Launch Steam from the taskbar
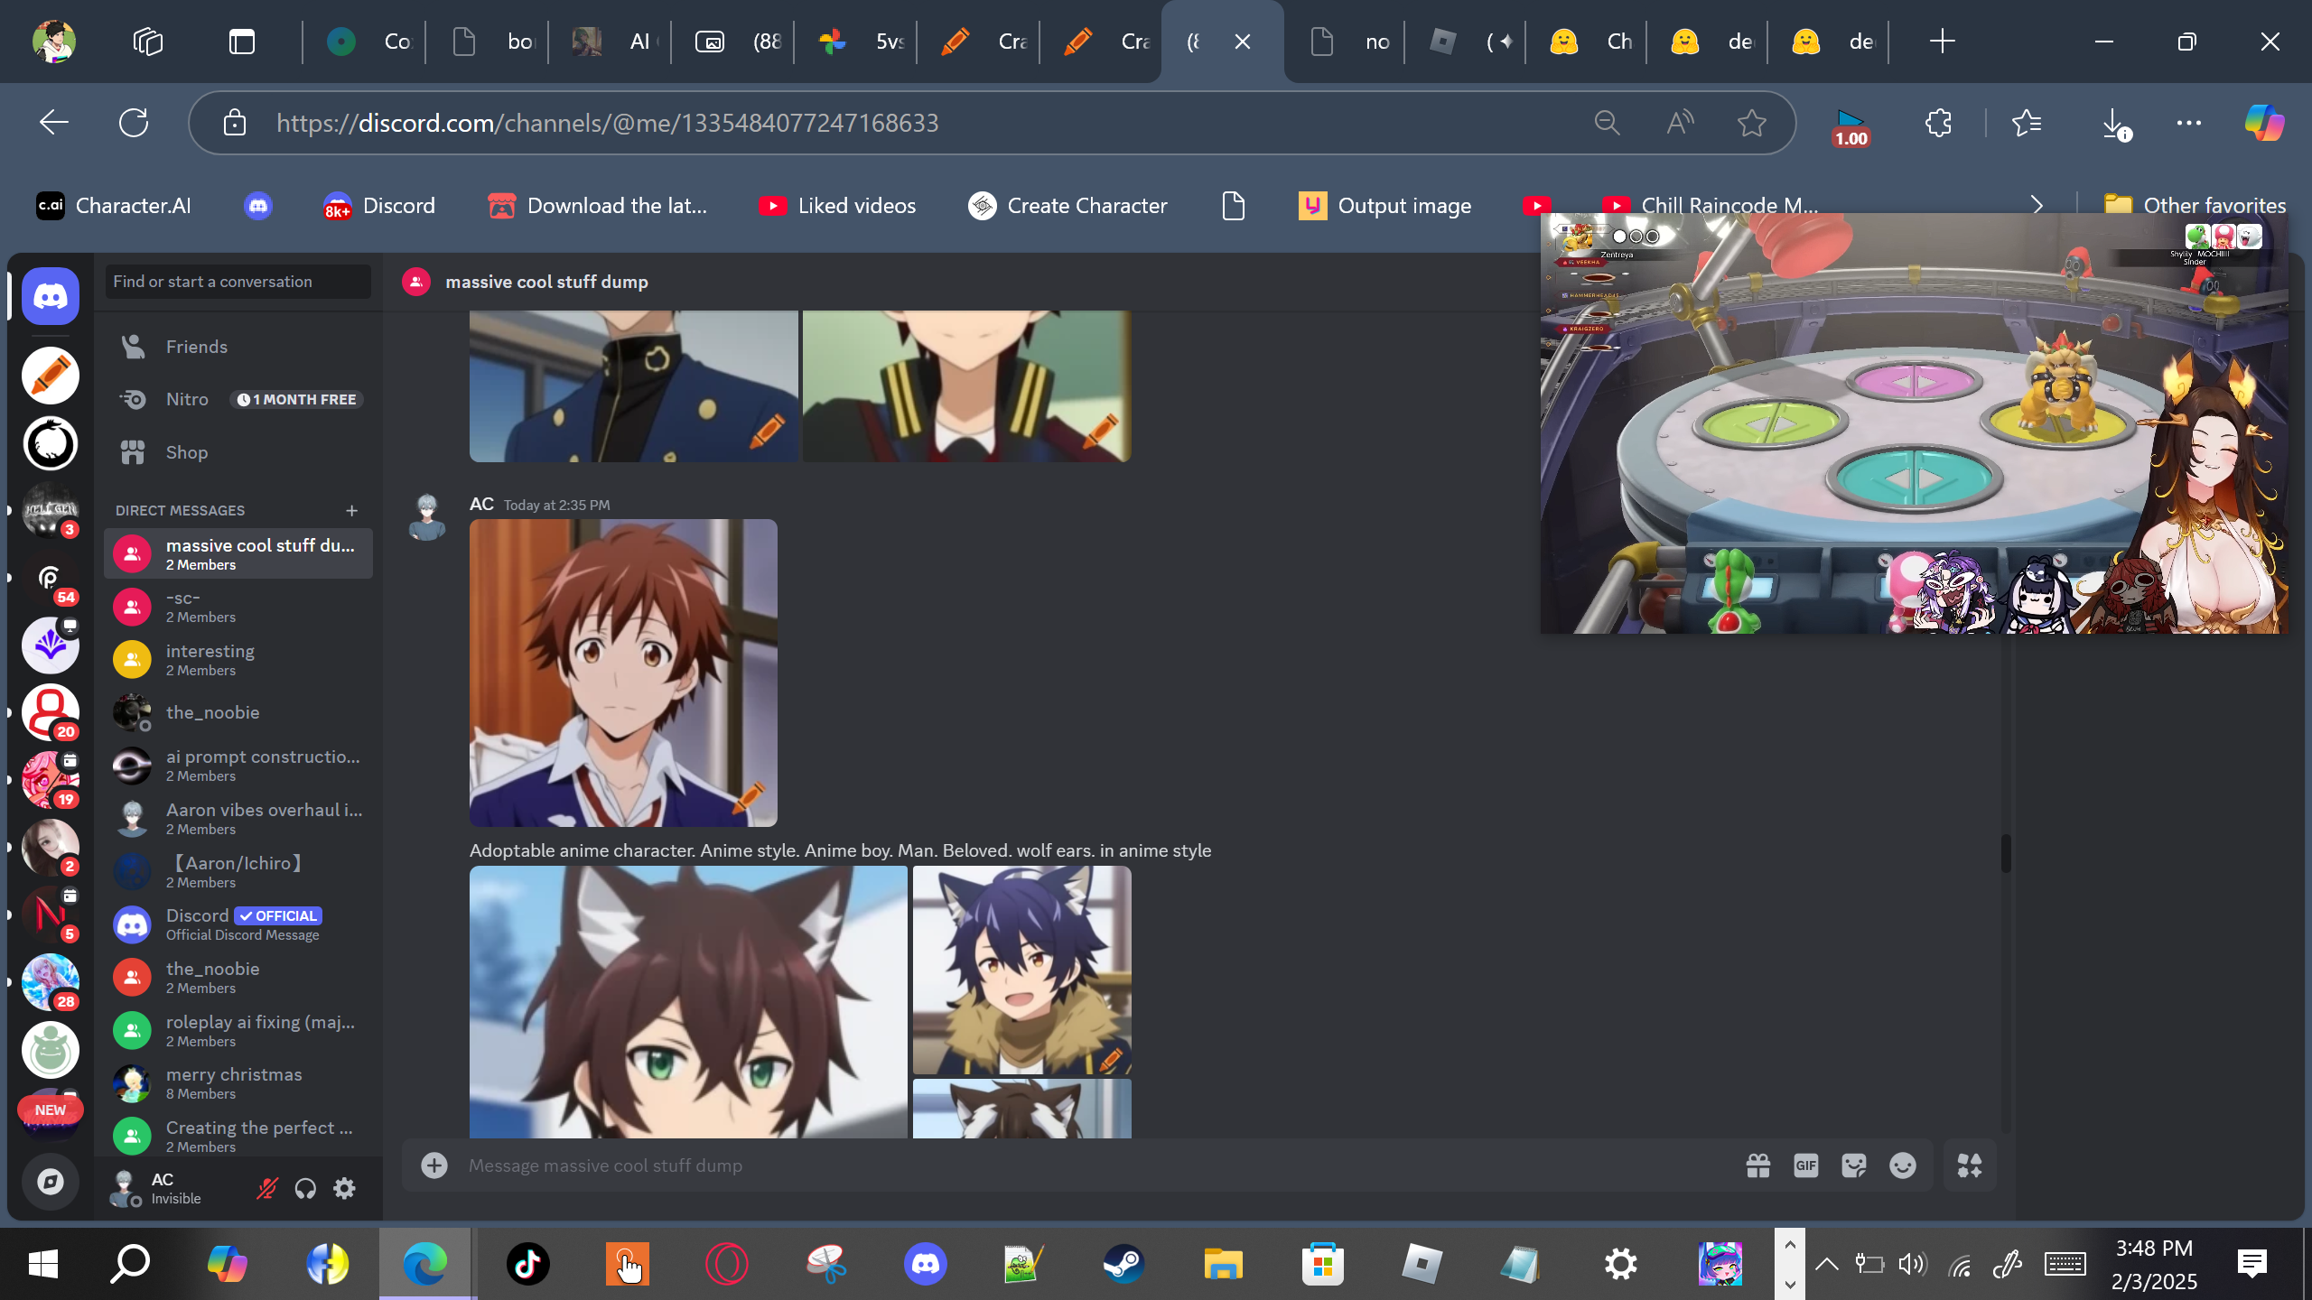The height and width of the screenshot is (1300, 2312). pos(1123,1264)
